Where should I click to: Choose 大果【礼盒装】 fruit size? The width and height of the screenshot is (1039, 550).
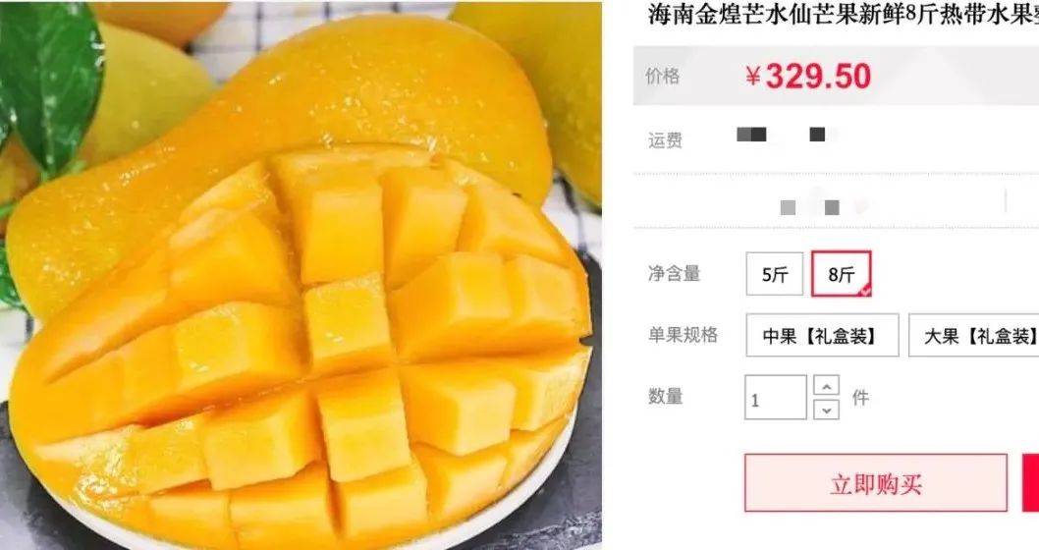click(974, 335)
